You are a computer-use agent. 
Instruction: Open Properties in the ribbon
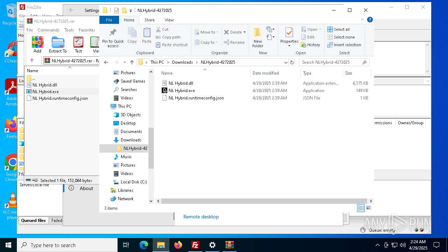[x=289, y=37]
